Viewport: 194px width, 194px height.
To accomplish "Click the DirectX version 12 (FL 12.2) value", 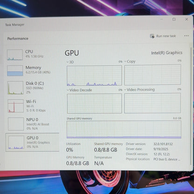I will tap(161, 154).
